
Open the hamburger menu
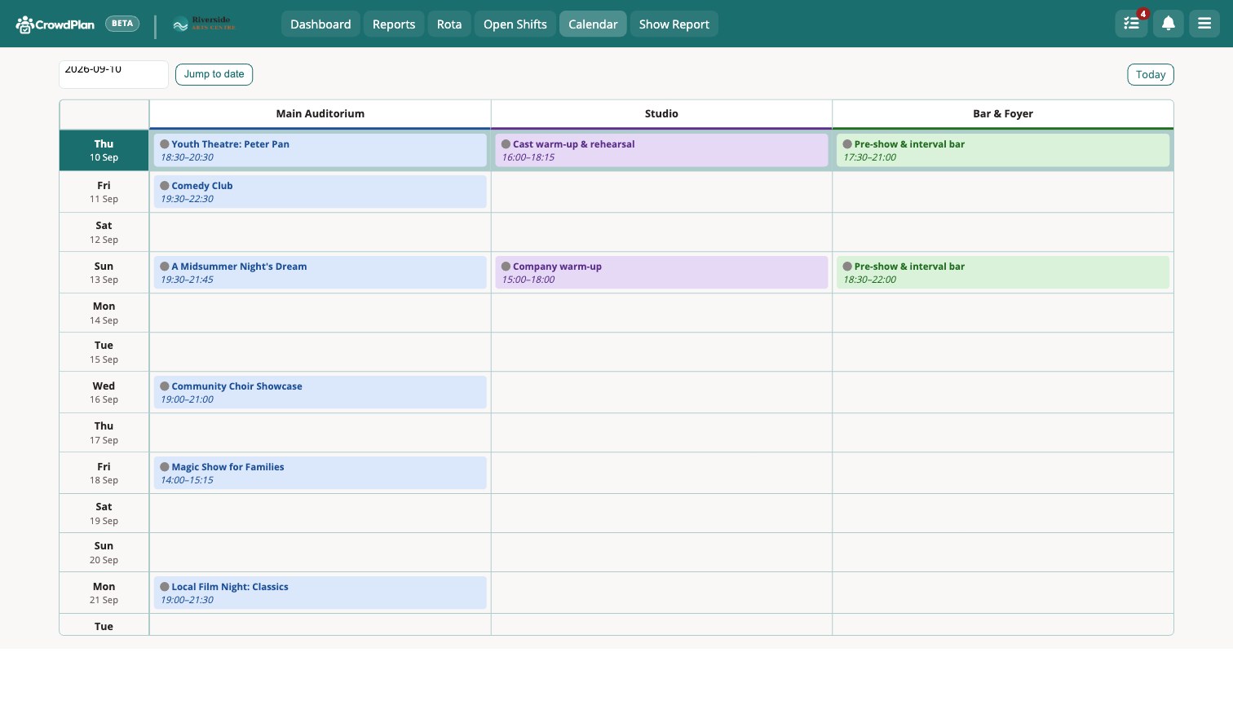(1204, 24)
